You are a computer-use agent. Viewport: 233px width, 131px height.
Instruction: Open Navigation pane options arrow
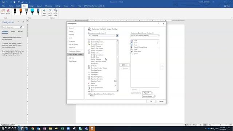[x=18, y=22]
